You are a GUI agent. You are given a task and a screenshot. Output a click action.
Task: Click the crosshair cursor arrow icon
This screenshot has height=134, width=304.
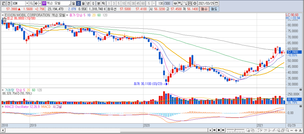261,130
